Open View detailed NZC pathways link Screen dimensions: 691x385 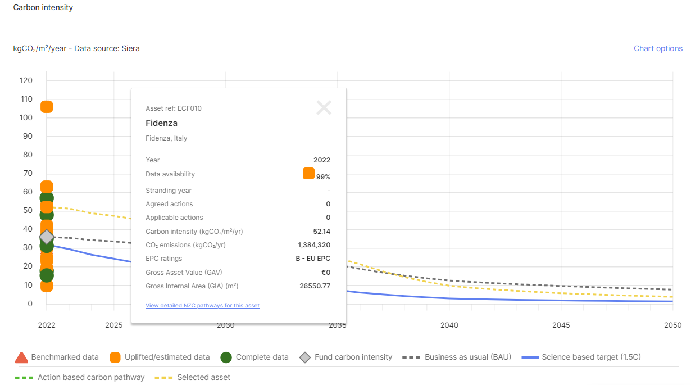click(202, 306)
